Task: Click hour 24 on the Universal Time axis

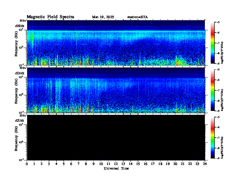Action: (205, 164)
